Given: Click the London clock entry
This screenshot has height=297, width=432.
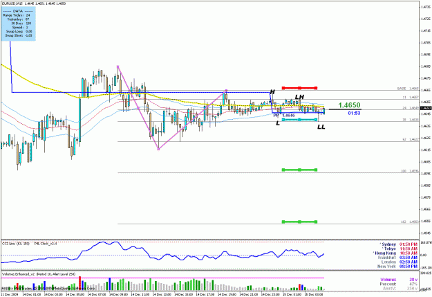Looking at the screenshot, I should click(400, 262).
